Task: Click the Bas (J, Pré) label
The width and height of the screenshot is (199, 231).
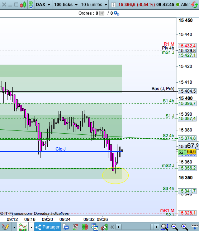Action: point(163,89)
